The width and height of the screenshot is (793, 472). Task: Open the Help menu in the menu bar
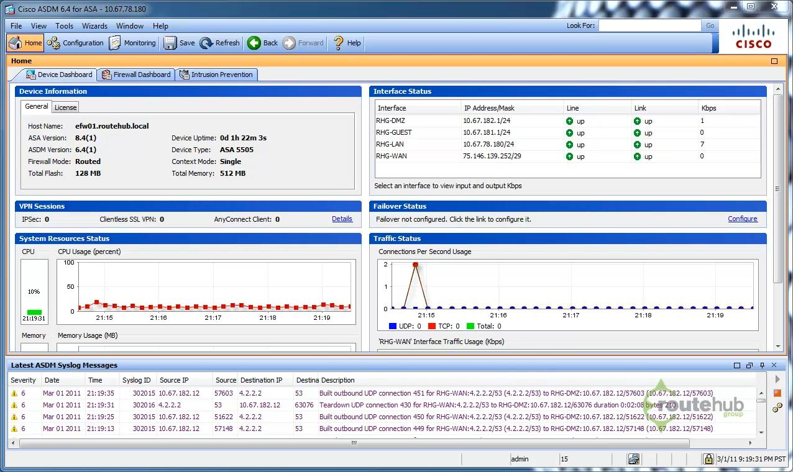tap(160, 26)
